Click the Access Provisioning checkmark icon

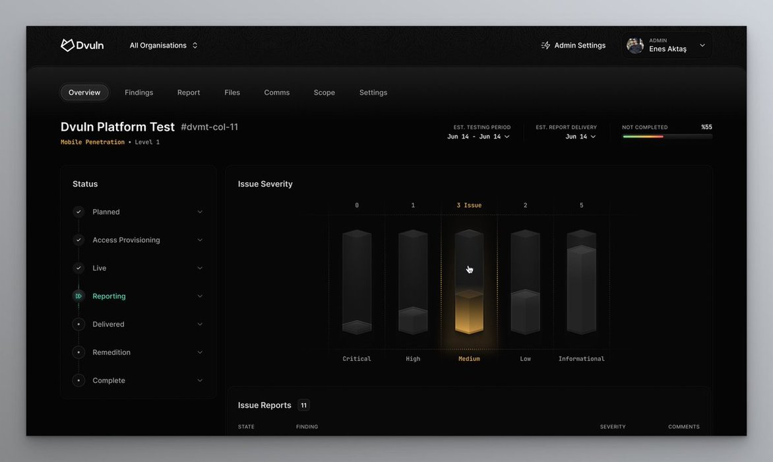click(78, 240)
